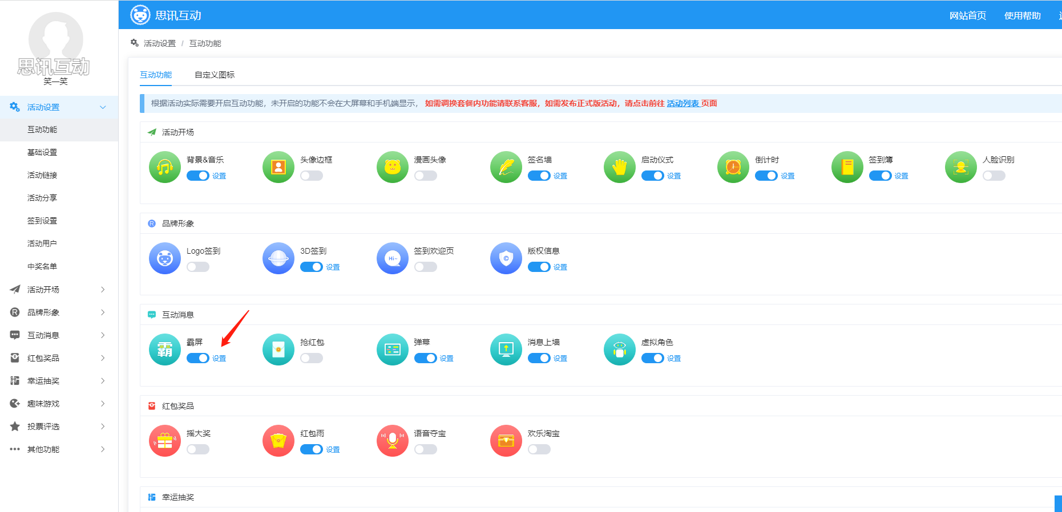Switch to the 自定义图标 tab
The image size is (1062, 512).
tap(215, 75)
